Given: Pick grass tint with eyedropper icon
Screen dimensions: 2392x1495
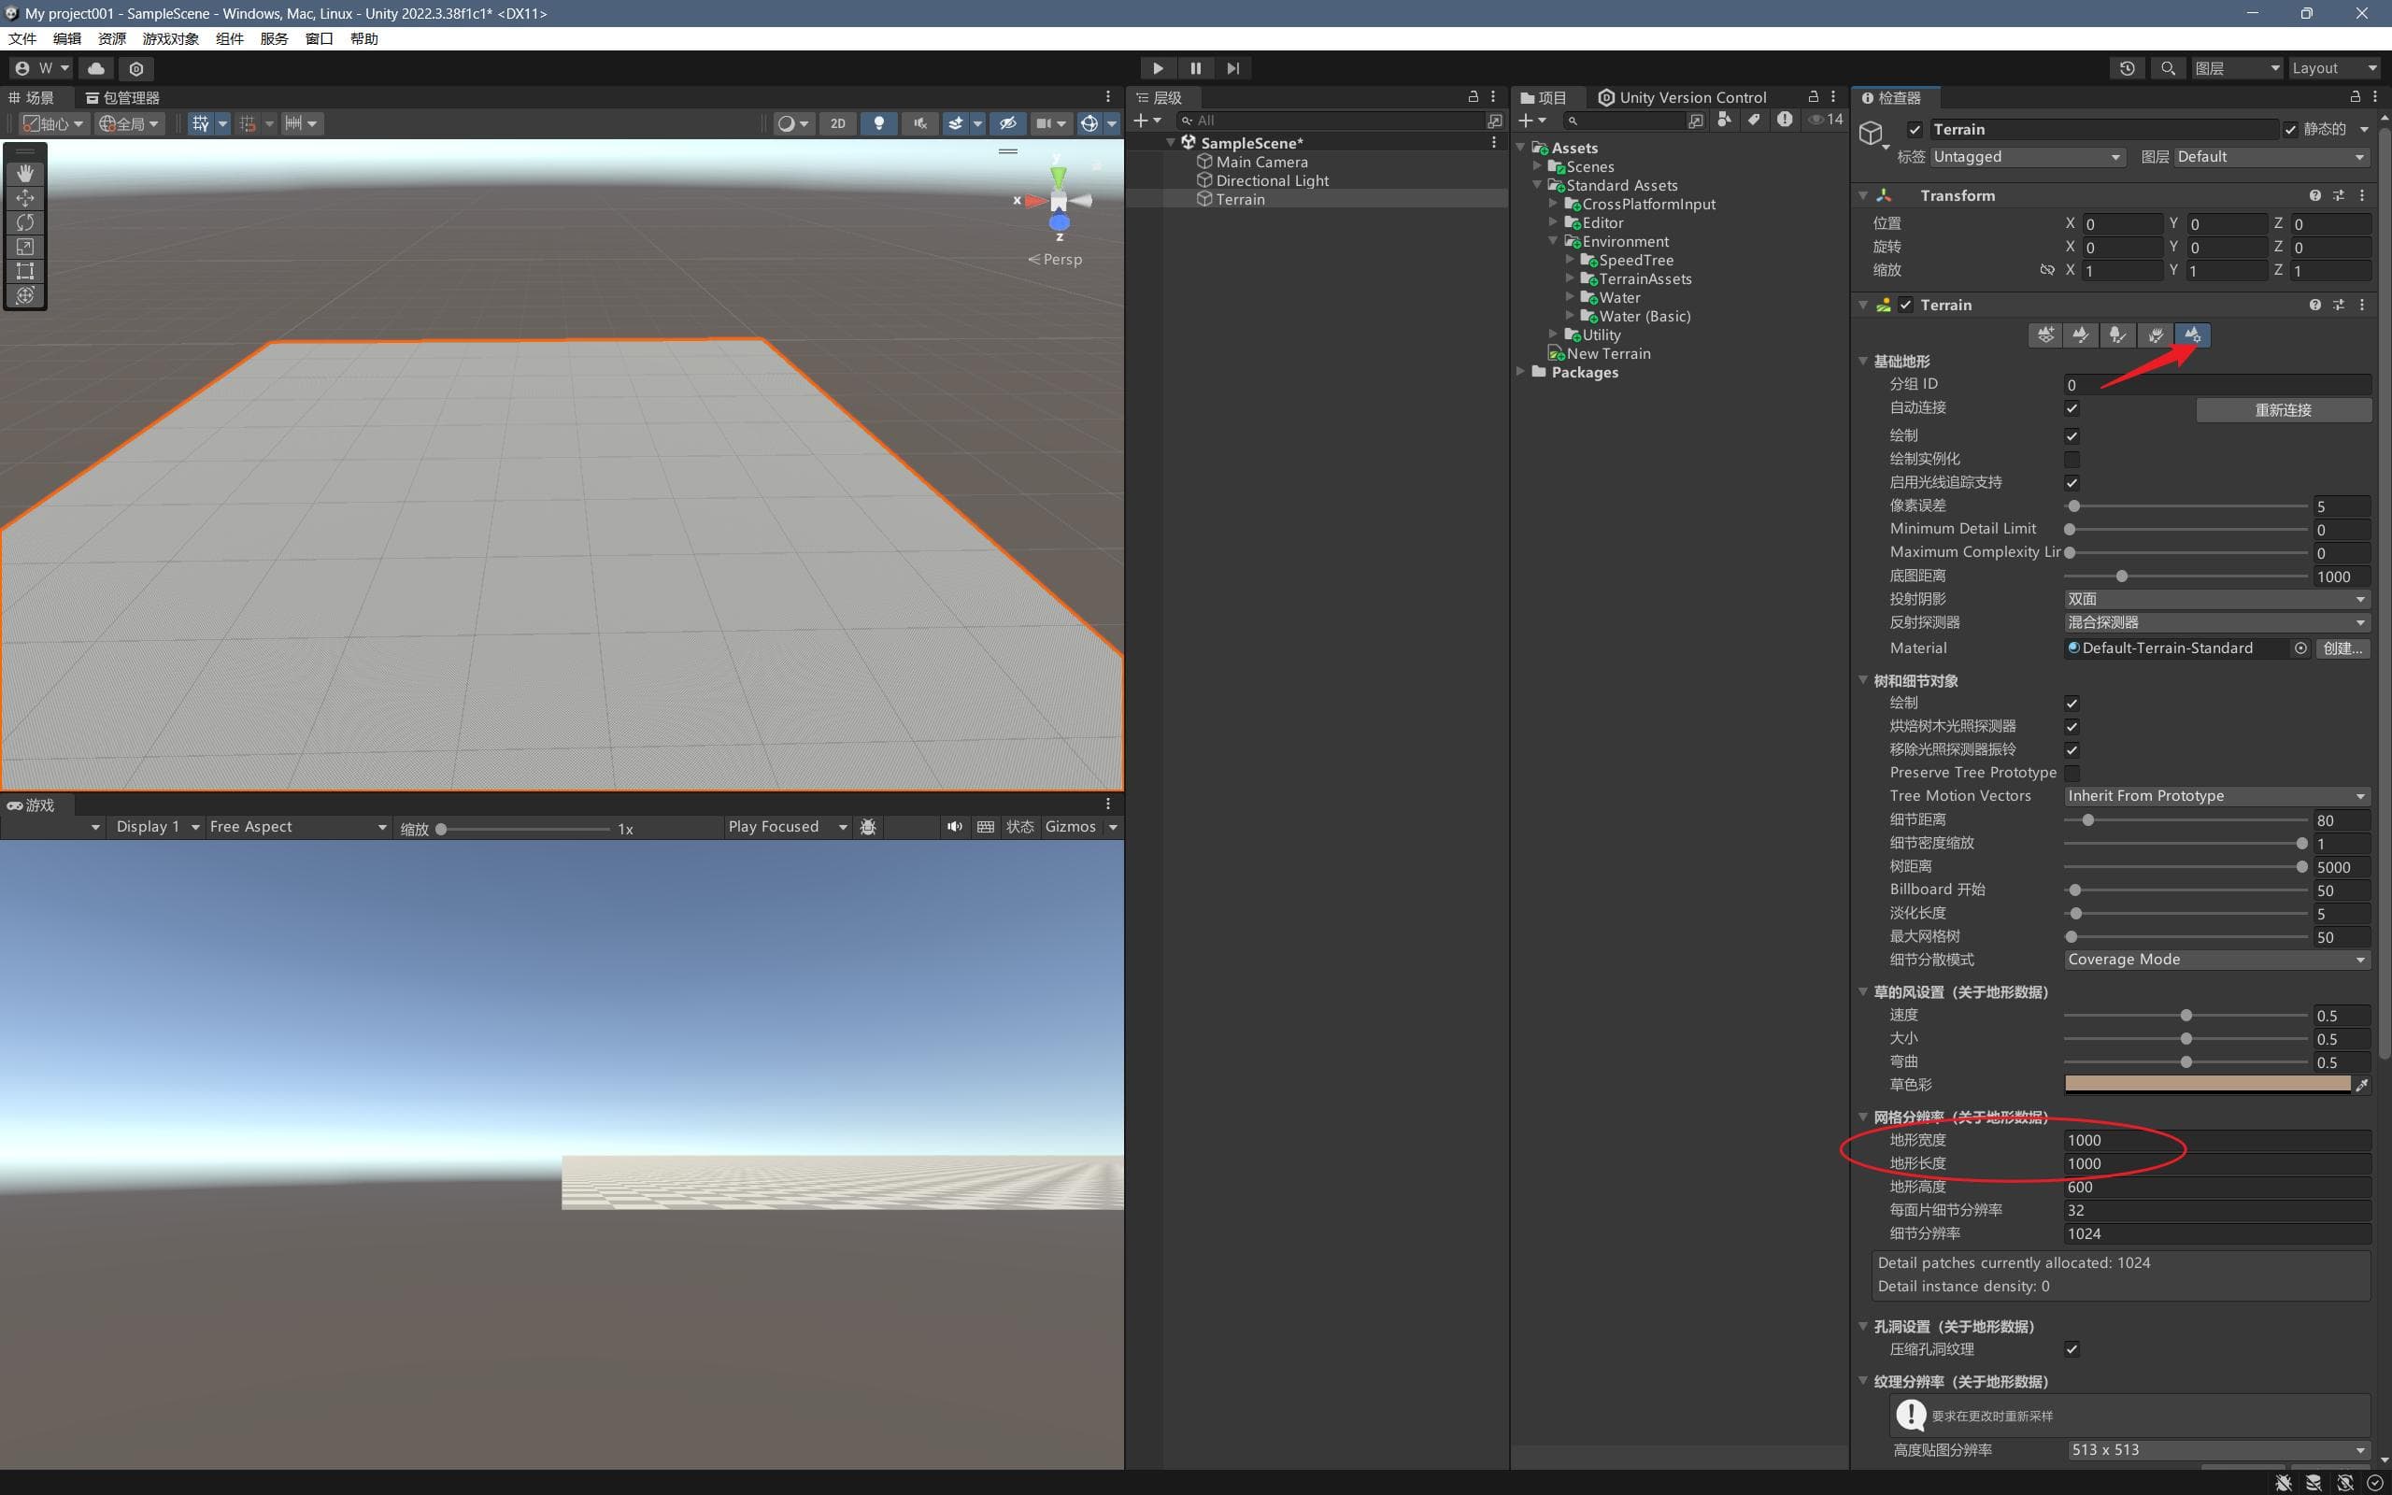Looking at the screenshot, I should (2362, 1085).
